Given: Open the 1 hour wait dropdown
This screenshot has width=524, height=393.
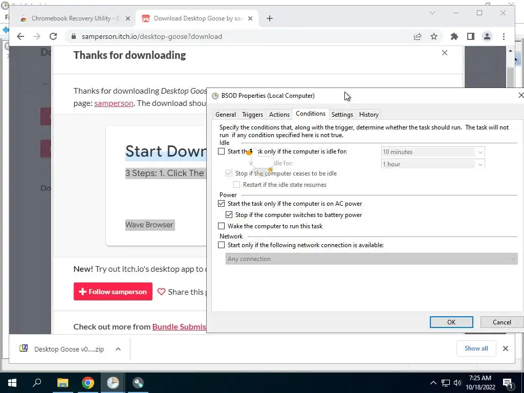Looking at the screenshot, I should (x=433, y=164).
